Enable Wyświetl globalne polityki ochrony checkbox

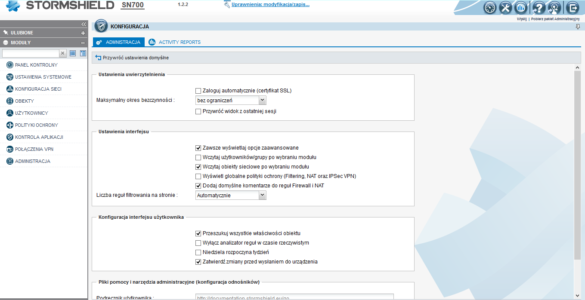[x=198, y=176]
